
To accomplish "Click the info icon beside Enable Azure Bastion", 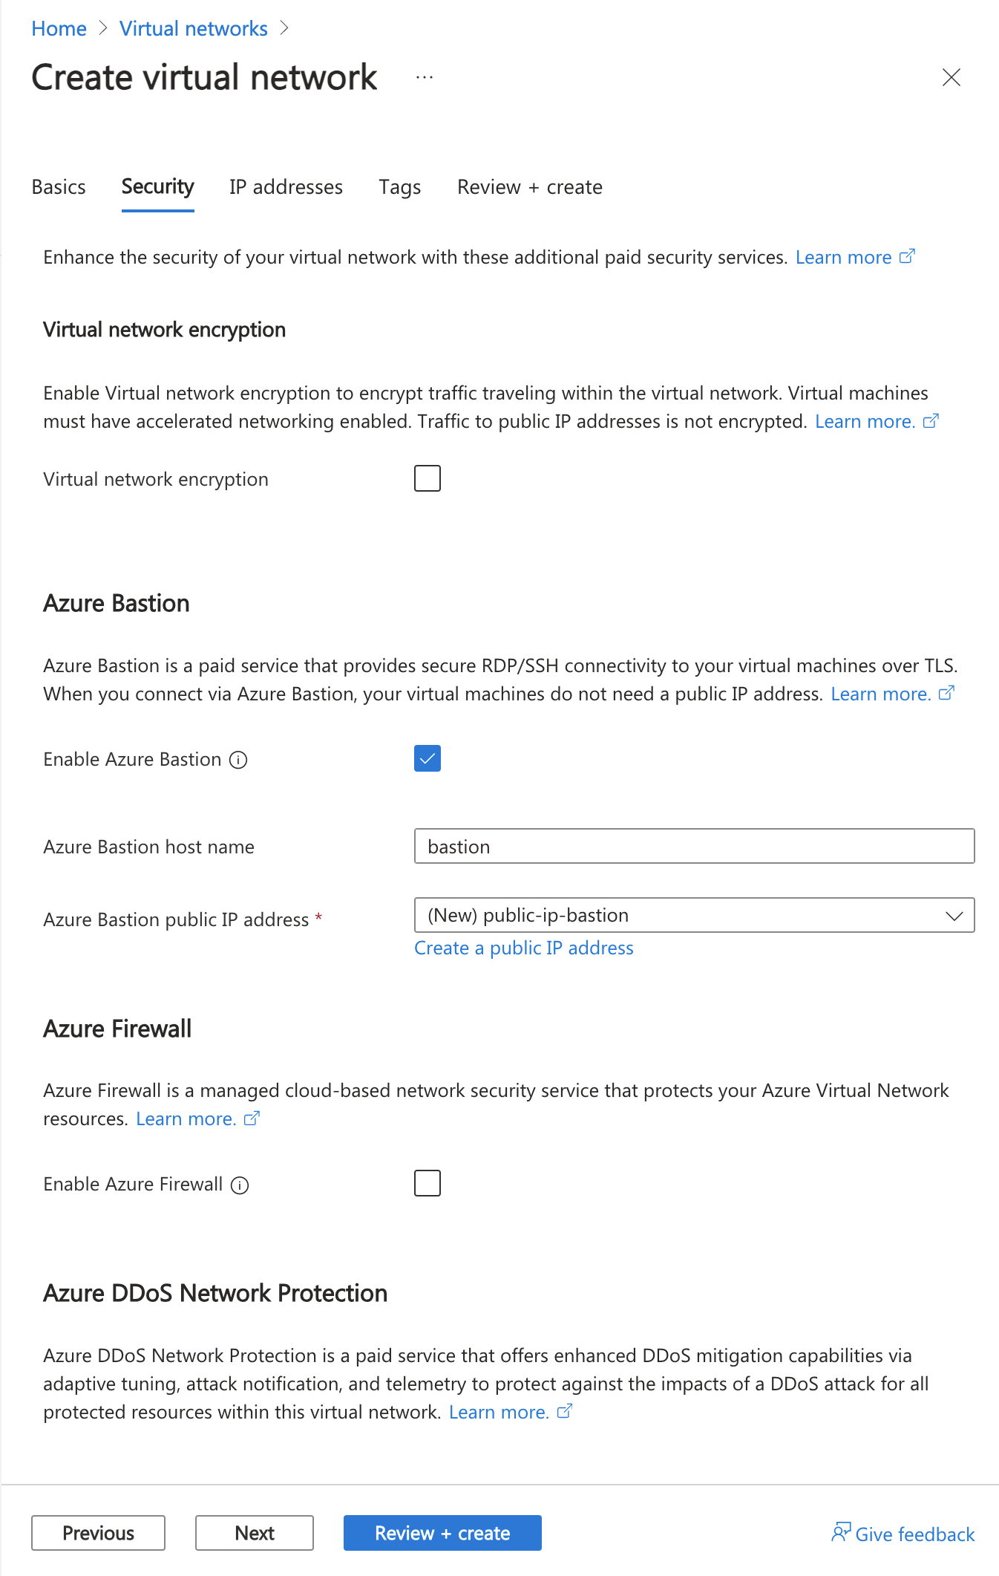I will [x=238, y=760].
